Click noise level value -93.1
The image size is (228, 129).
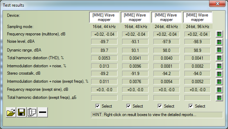(x=135, y=42)
